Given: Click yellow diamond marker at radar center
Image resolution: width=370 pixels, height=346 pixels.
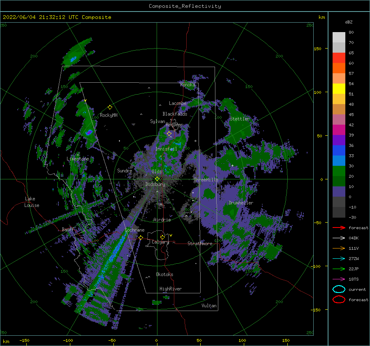Looking at the screenshot, I should [157, 179].
